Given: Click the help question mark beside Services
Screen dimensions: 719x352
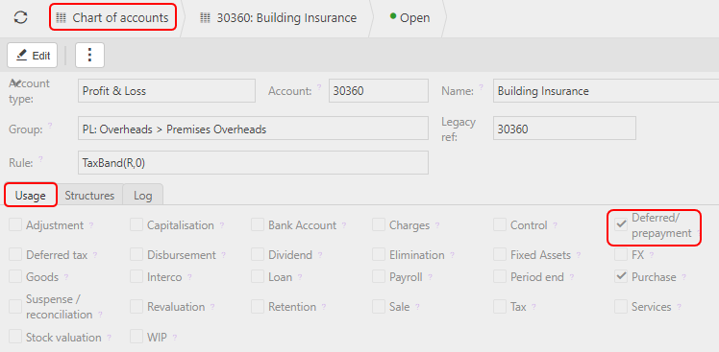Looking at the screenshot, I should [x=679, y=307].
